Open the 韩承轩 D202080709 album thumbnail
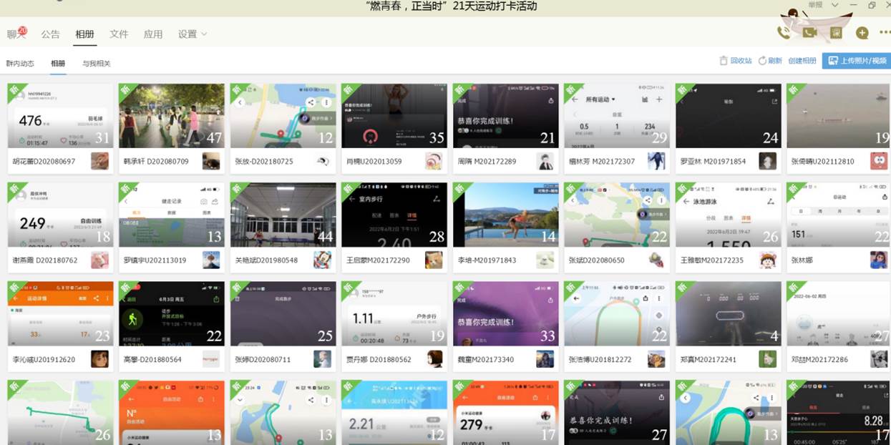 click(171, 116)
